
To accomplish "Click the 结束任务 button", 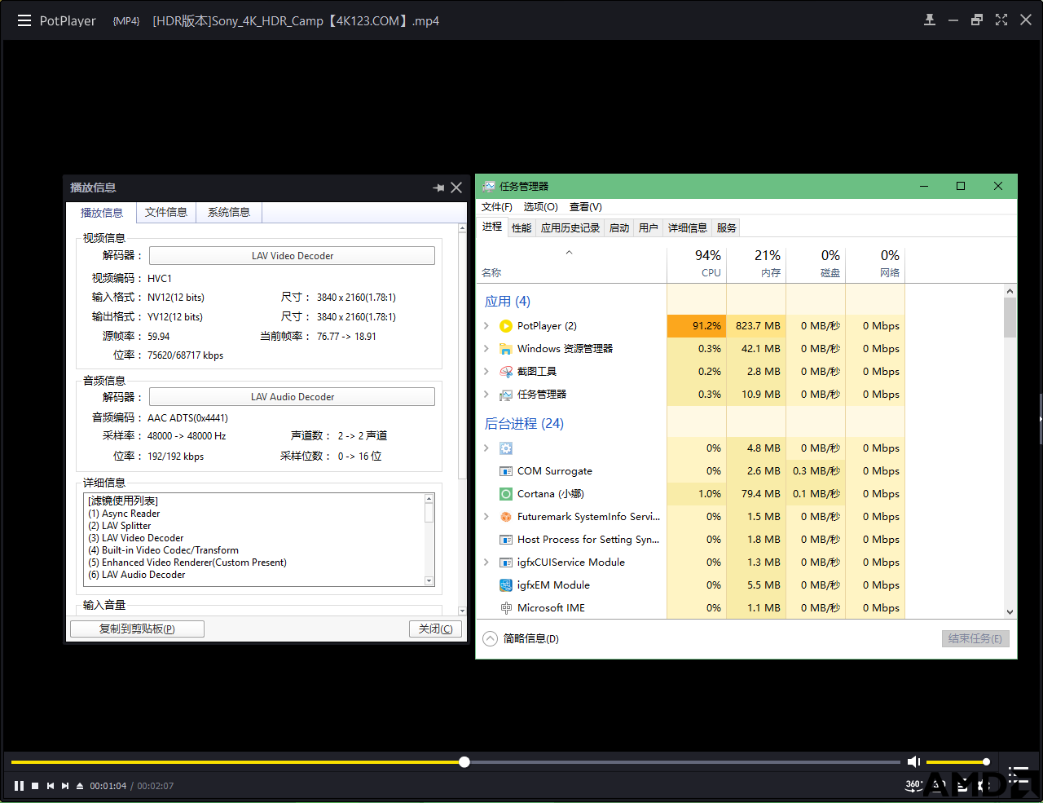I will 975,639.
